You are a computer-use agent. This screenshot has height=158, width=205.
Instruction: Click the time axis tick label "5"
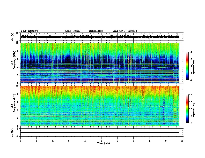(101, 141)
